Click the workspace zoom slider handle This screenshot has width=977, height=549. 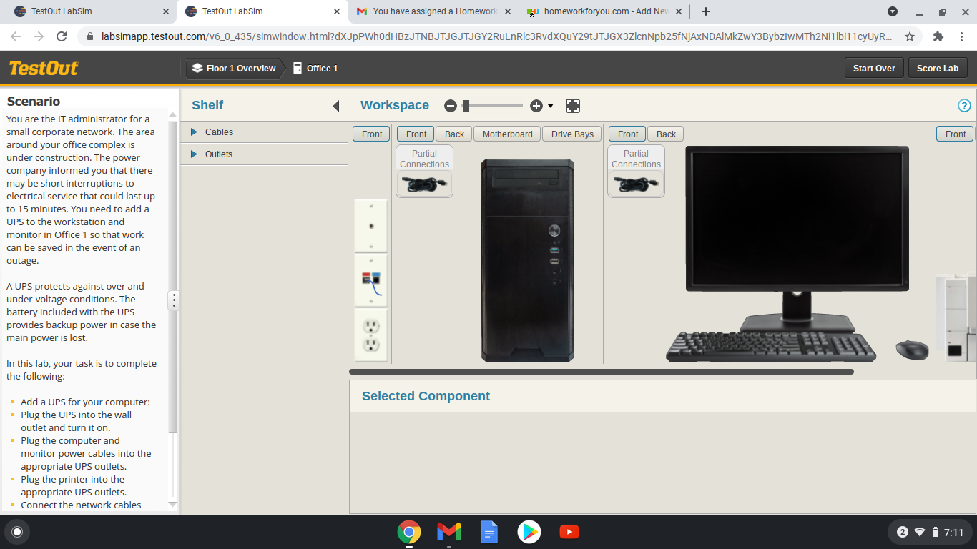coord(466,106)
